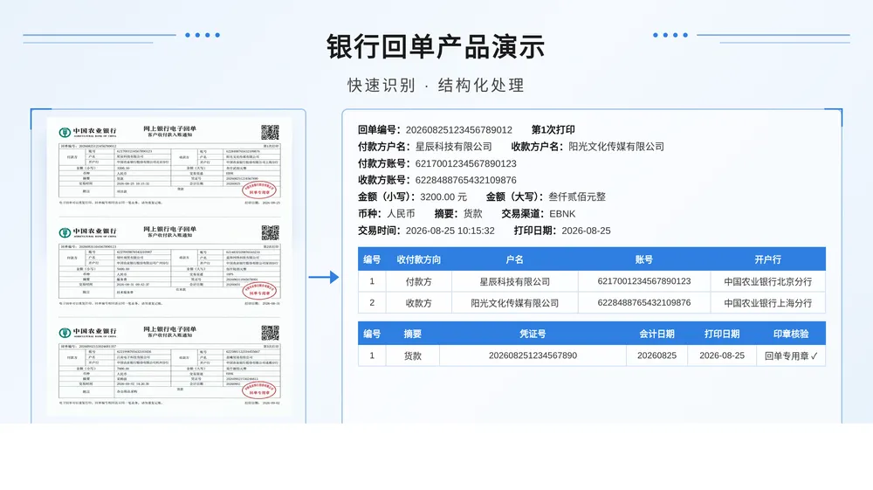Click 阳光文化传媒有限公司 in the account table
This screenshot has width=873, height=490.
click(x=514, y=303)
